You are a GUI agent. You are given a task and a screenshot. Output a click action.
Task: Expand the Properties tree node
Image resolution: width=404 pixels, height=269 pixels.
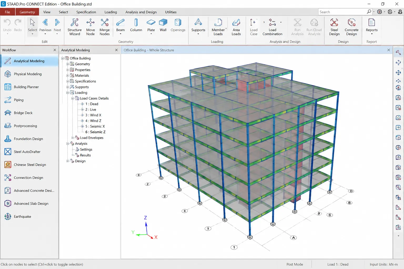coord(68,70)
